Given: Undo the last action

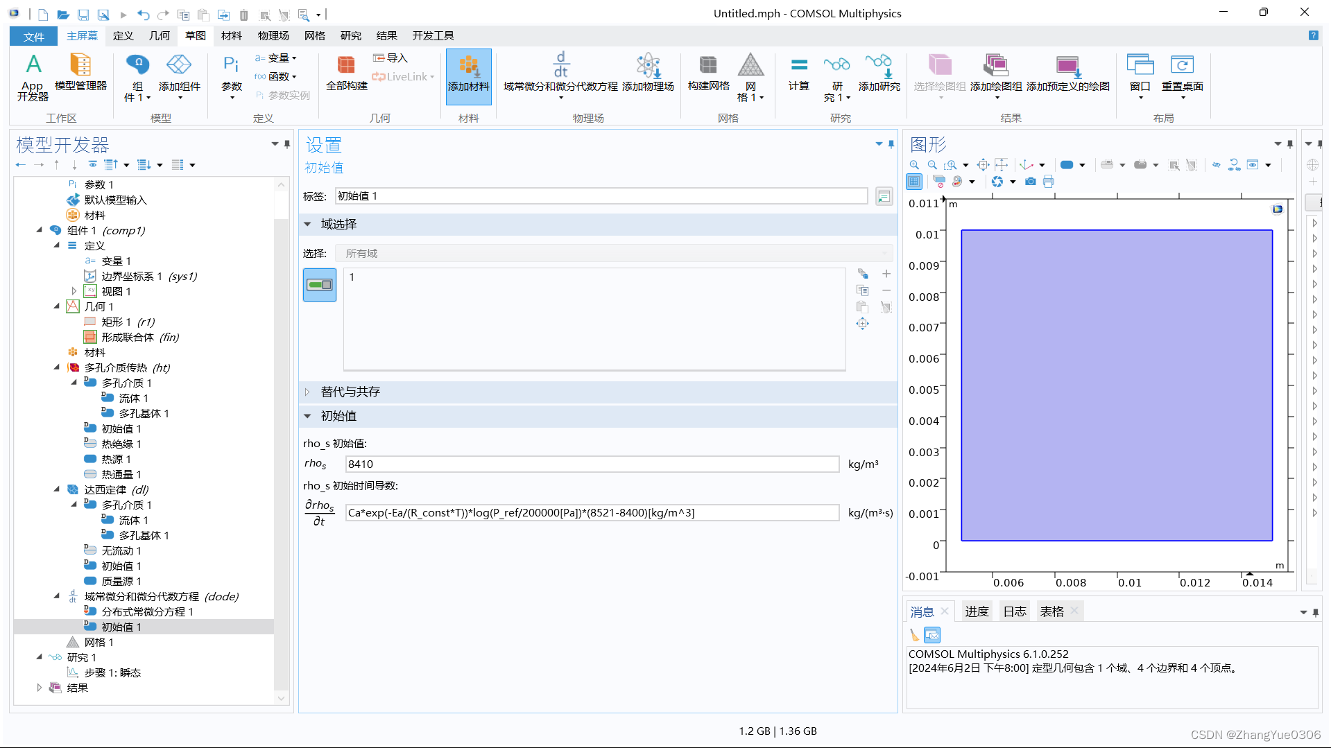Looking at the screenshot, I should tap(143, 14).
